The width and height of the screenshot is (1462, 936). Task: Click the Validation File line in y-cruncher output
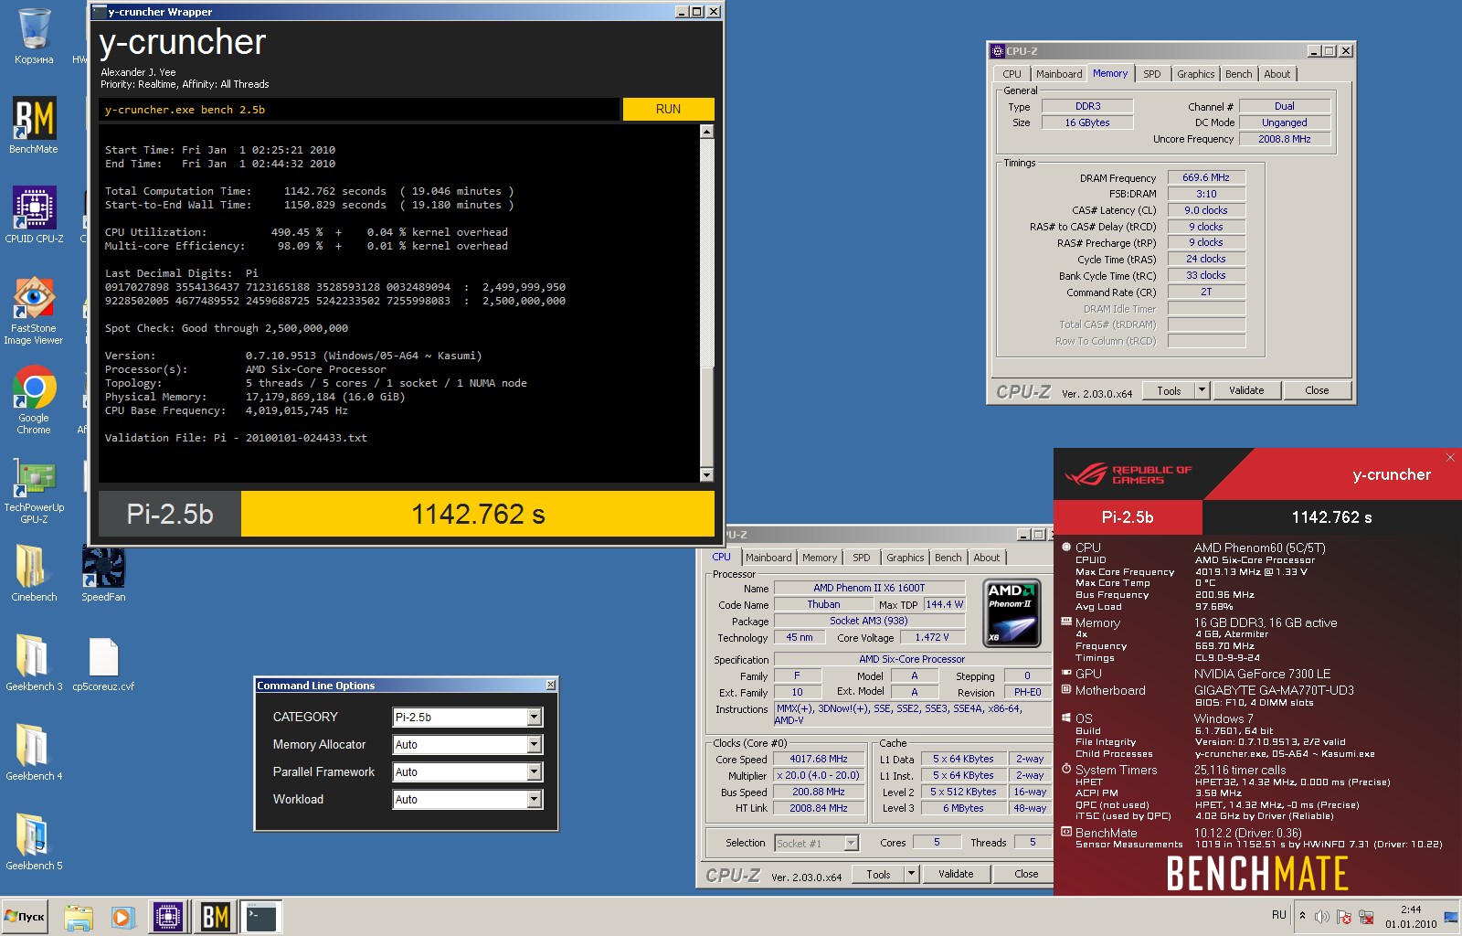point(236,438)
